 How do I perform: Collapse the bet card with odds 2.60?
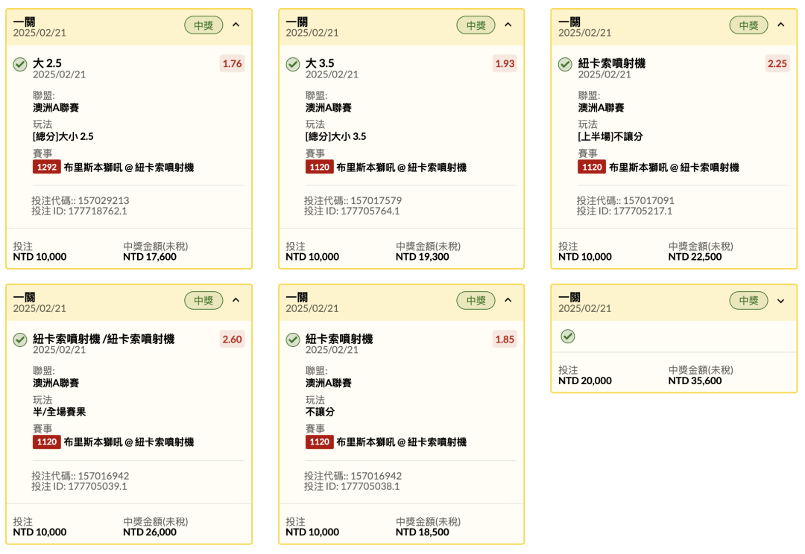coord(236,300)
